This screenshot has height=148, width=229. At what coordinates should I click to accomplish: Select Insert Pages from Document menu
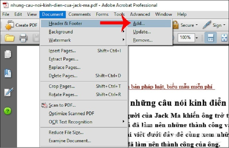(x=62, y=51)
